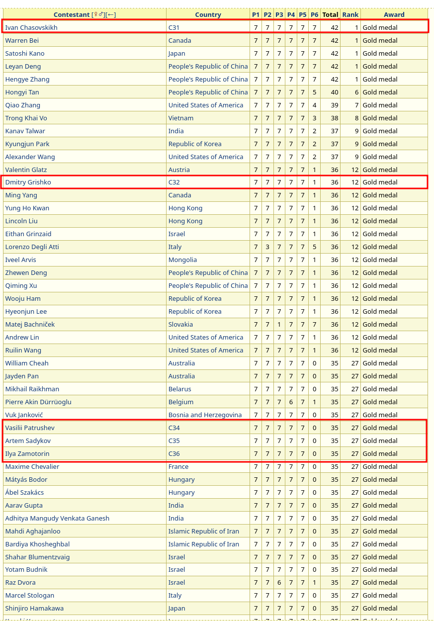Open Vuk Janković's profile link
The height and width of the screenshot is (621, 434).
tap(24, 415)
